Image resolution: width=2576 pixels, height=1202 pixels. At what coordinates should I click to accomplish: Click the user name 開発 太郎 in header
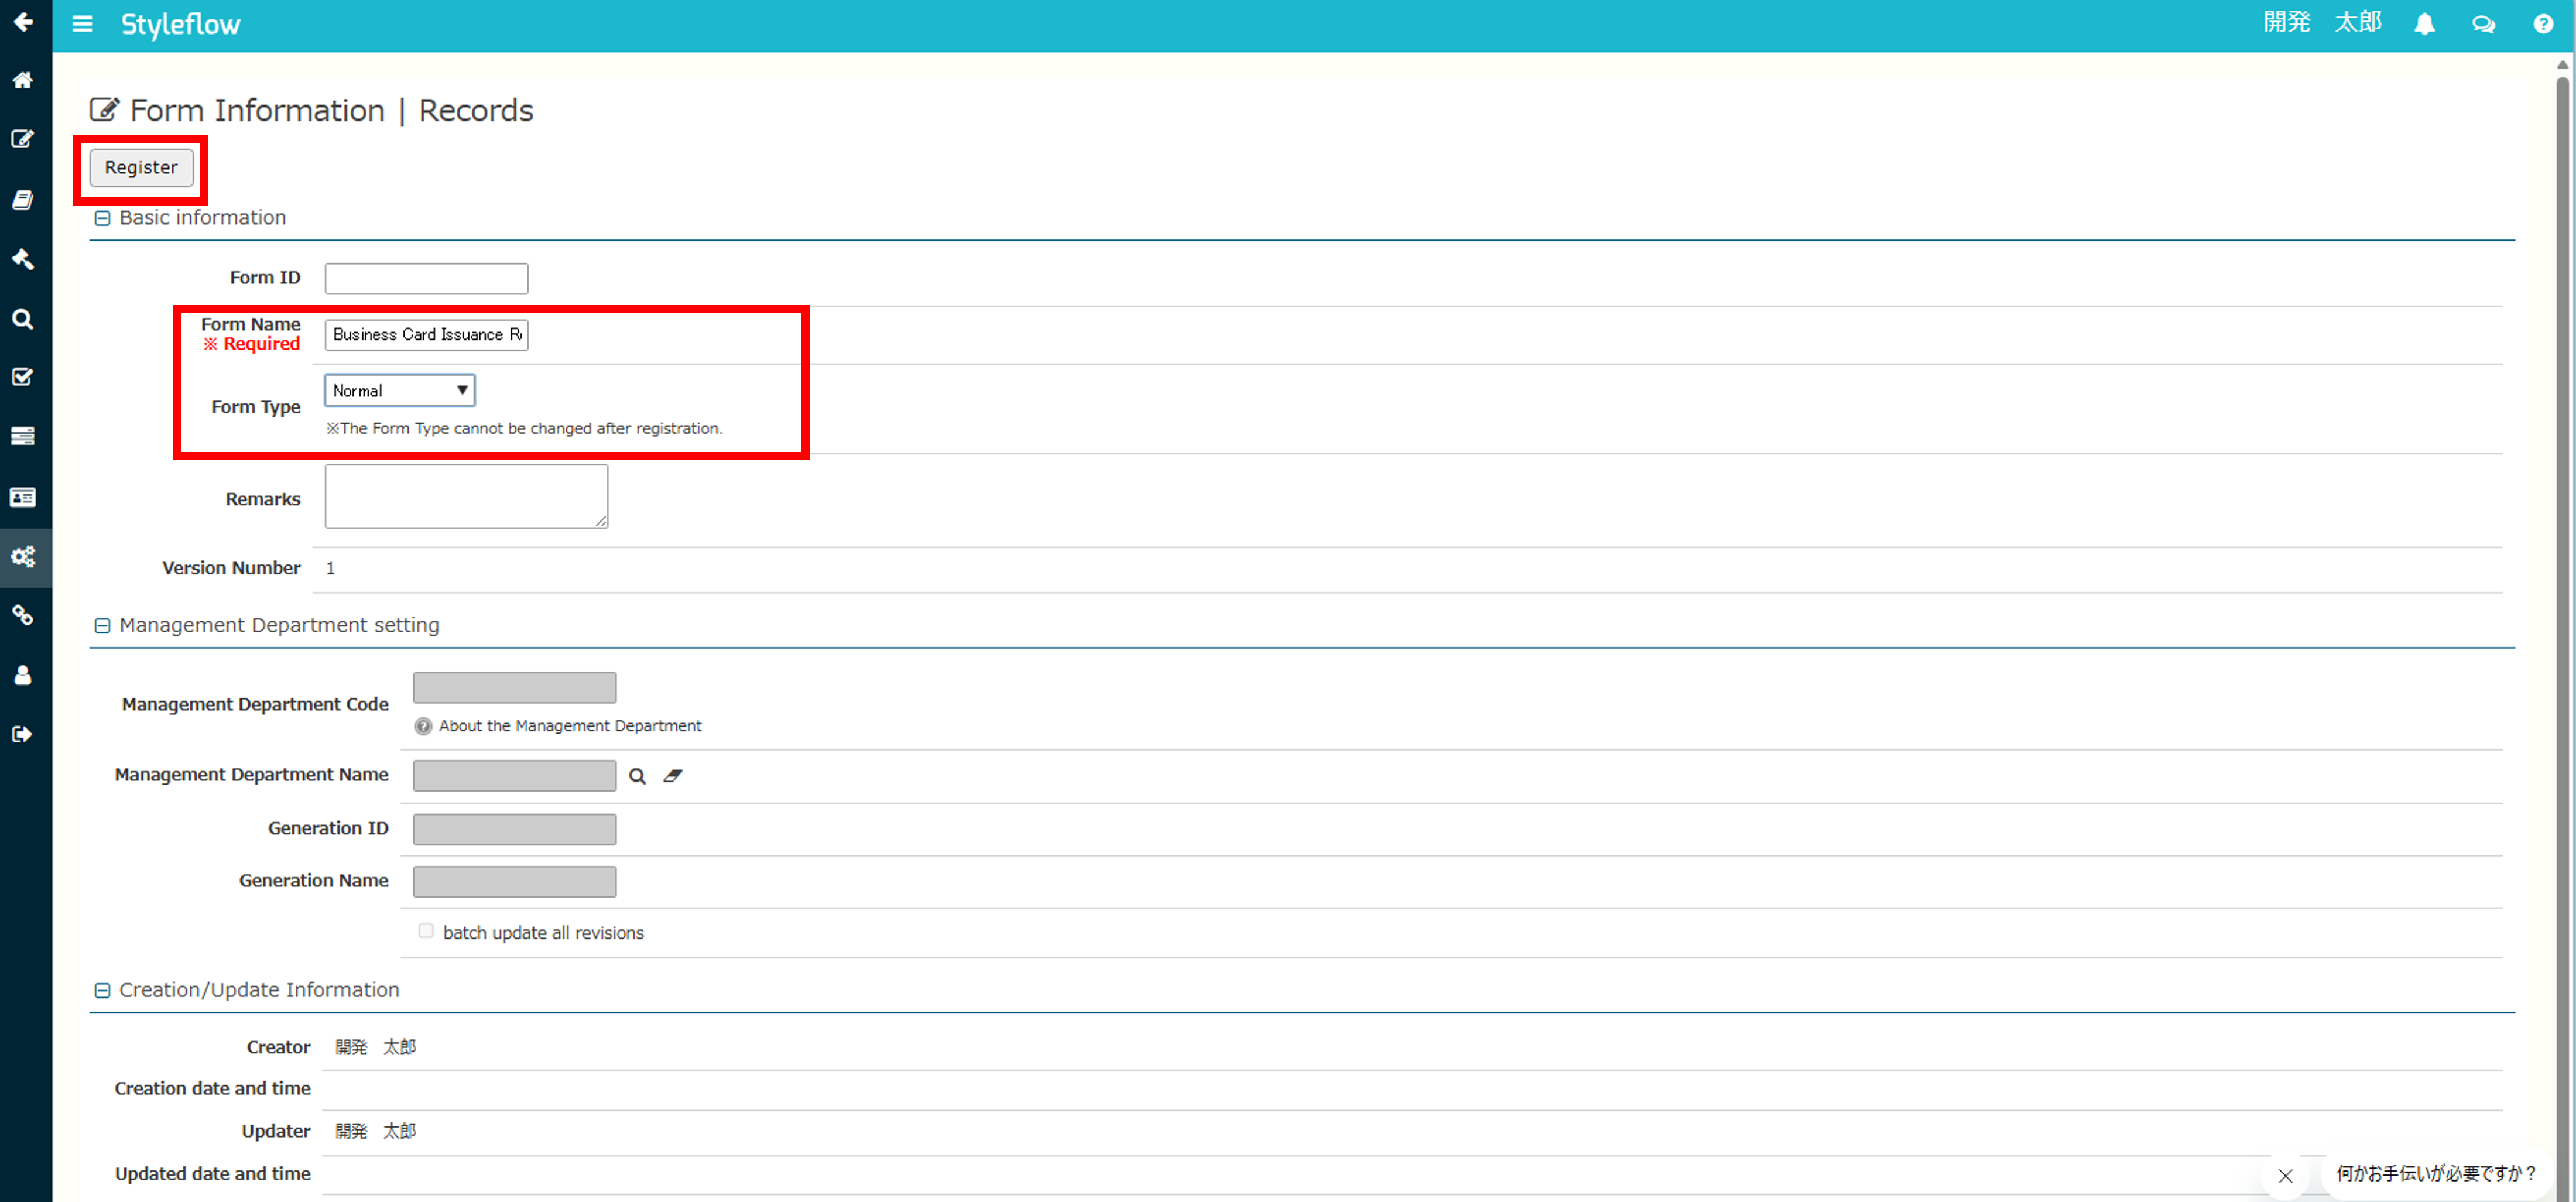(2322, 22)
